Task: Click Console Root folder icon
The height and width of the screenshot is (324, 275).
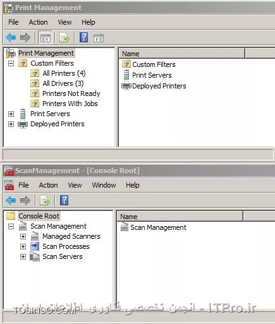Action: pyautogui.click(x=11, y=216)
